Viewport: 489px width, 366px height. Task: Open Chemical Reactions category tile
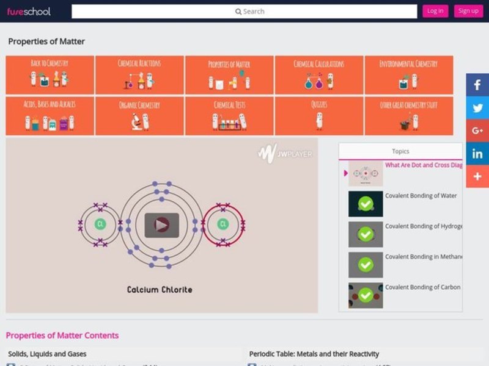(x=139, y=75)
